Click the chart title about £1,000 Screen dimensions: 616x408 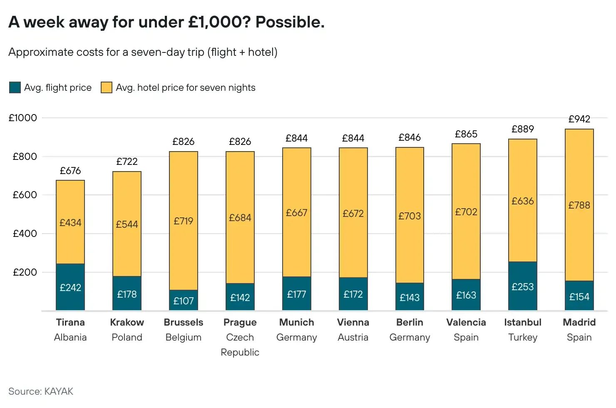coord(166,22)
